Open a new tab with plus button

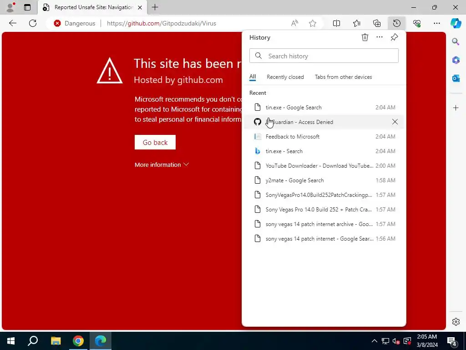pos(155,7)
